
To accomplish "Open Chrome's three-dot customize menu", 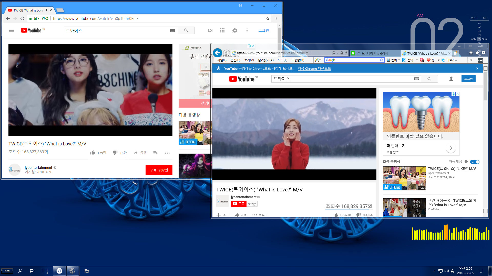I will (x=276, y=18).
